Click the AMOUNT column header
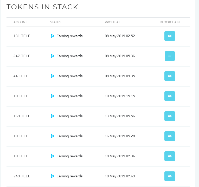 [20, 22]
